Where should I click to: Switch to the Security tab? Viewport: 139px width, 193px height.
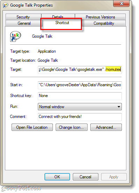[23, 17]
